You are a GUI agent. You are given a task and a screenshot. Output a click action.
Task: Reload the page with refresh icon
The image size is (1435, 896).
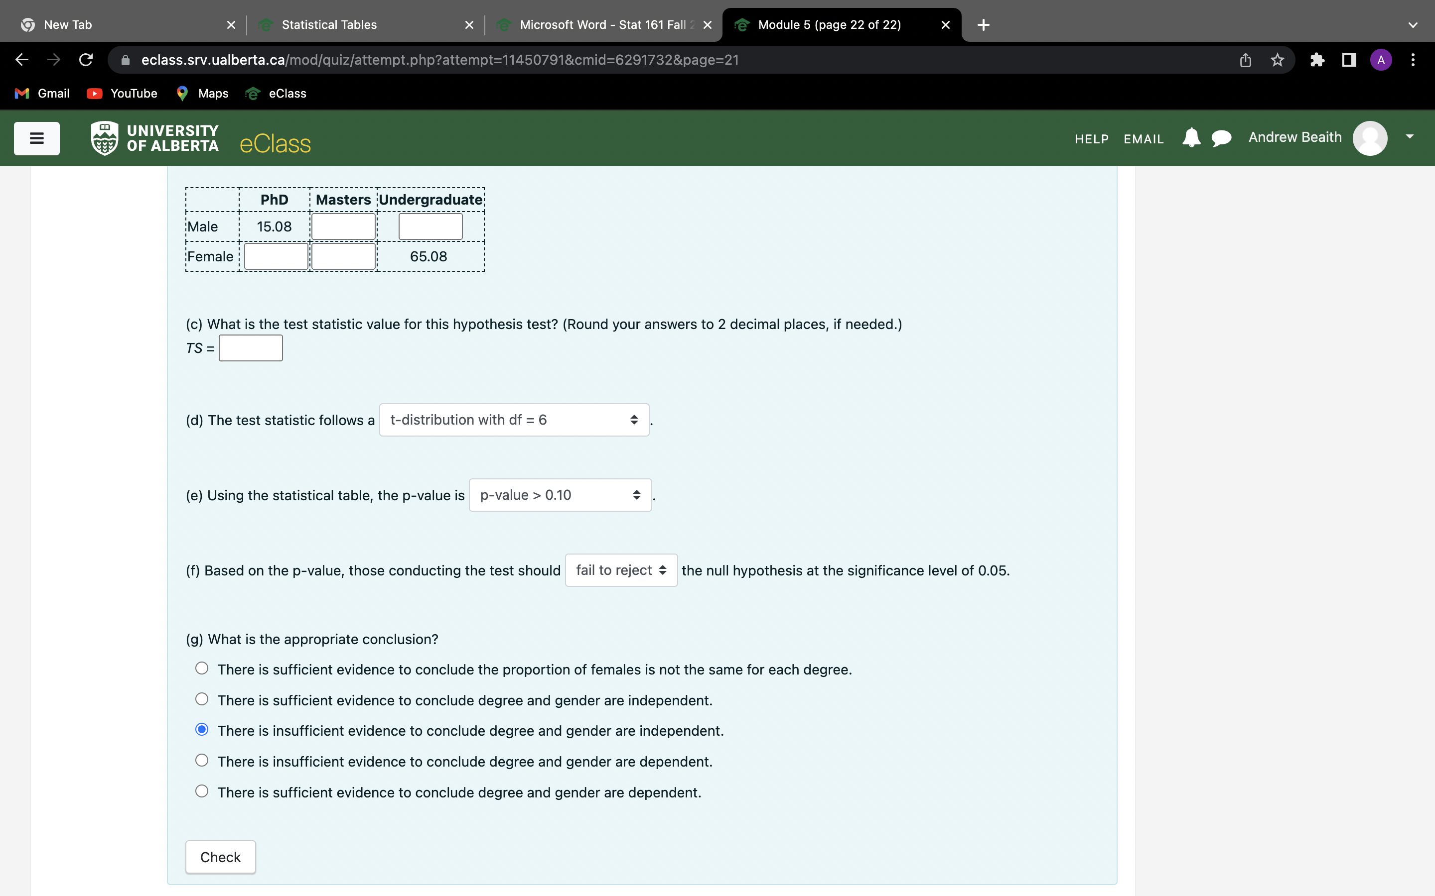86,60
